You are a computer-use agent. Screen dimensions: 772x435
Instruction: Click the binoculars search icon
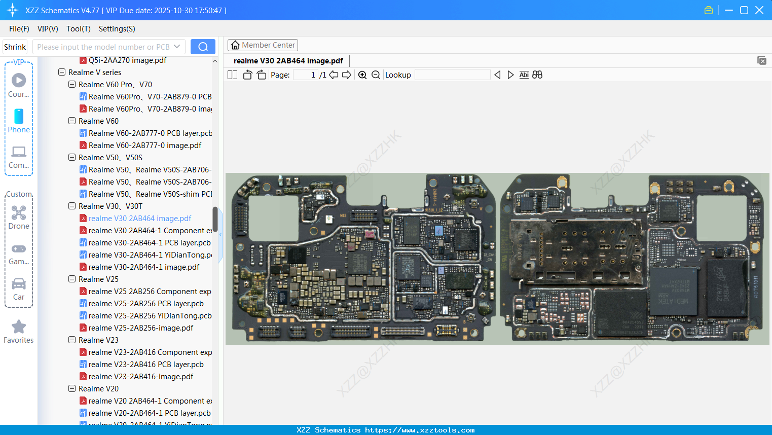pyautogui.click(x=537, y=75)
